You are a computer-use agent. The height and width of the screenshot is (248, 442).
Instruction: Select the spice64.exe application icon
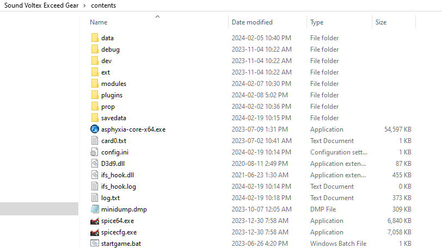pyautogui.click(x=95, y=221)
